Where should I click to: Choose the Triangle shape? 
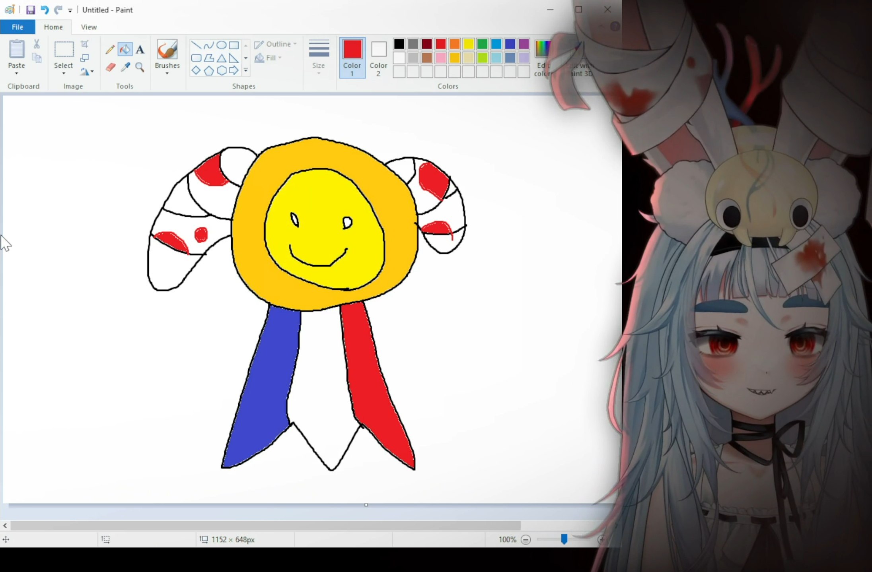(x=222, y=58)
